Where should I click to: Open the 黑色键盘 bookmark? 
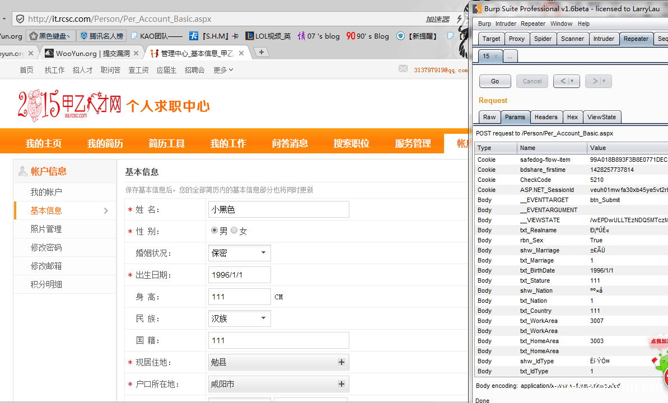(x=50, y=36)
